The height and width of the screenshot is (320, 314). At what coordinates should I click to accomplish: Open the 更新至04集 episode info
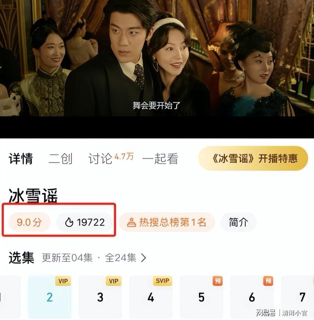67,258
